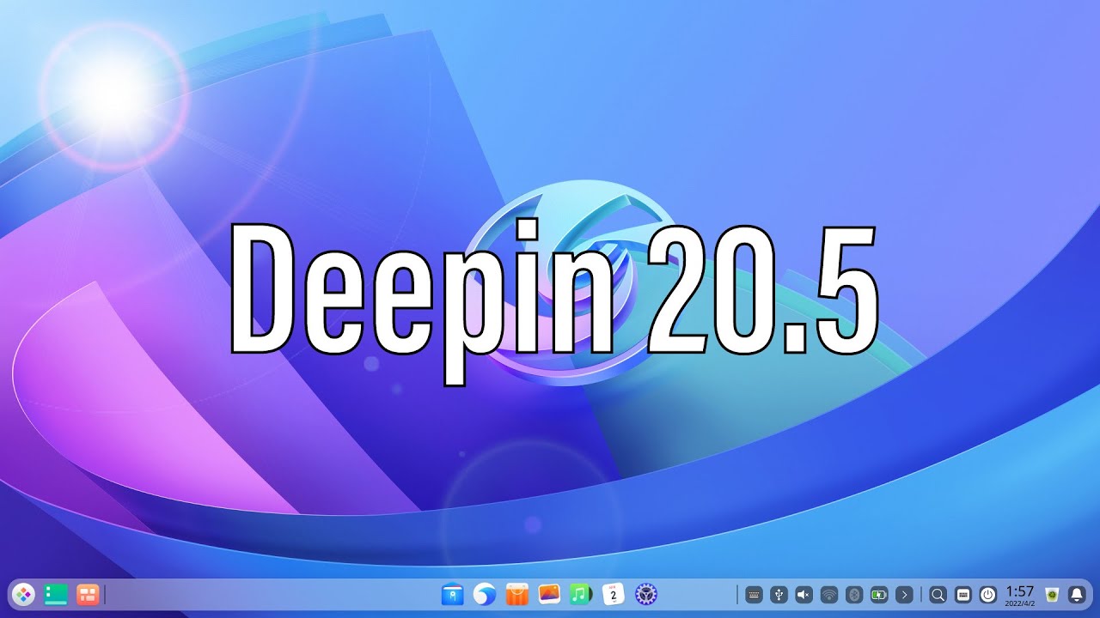Click the show desktop icon
This screenshot has width=1100, height=618.
[56, 594]
